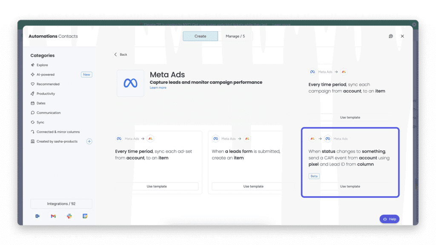This screenshot has width=436, height=245.
Task: Follow the Learn more link
Action: pos(158,88)
